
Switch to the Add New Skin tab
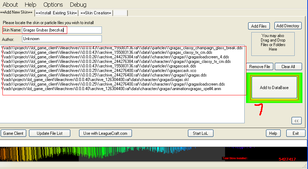[x=17, y=12]
